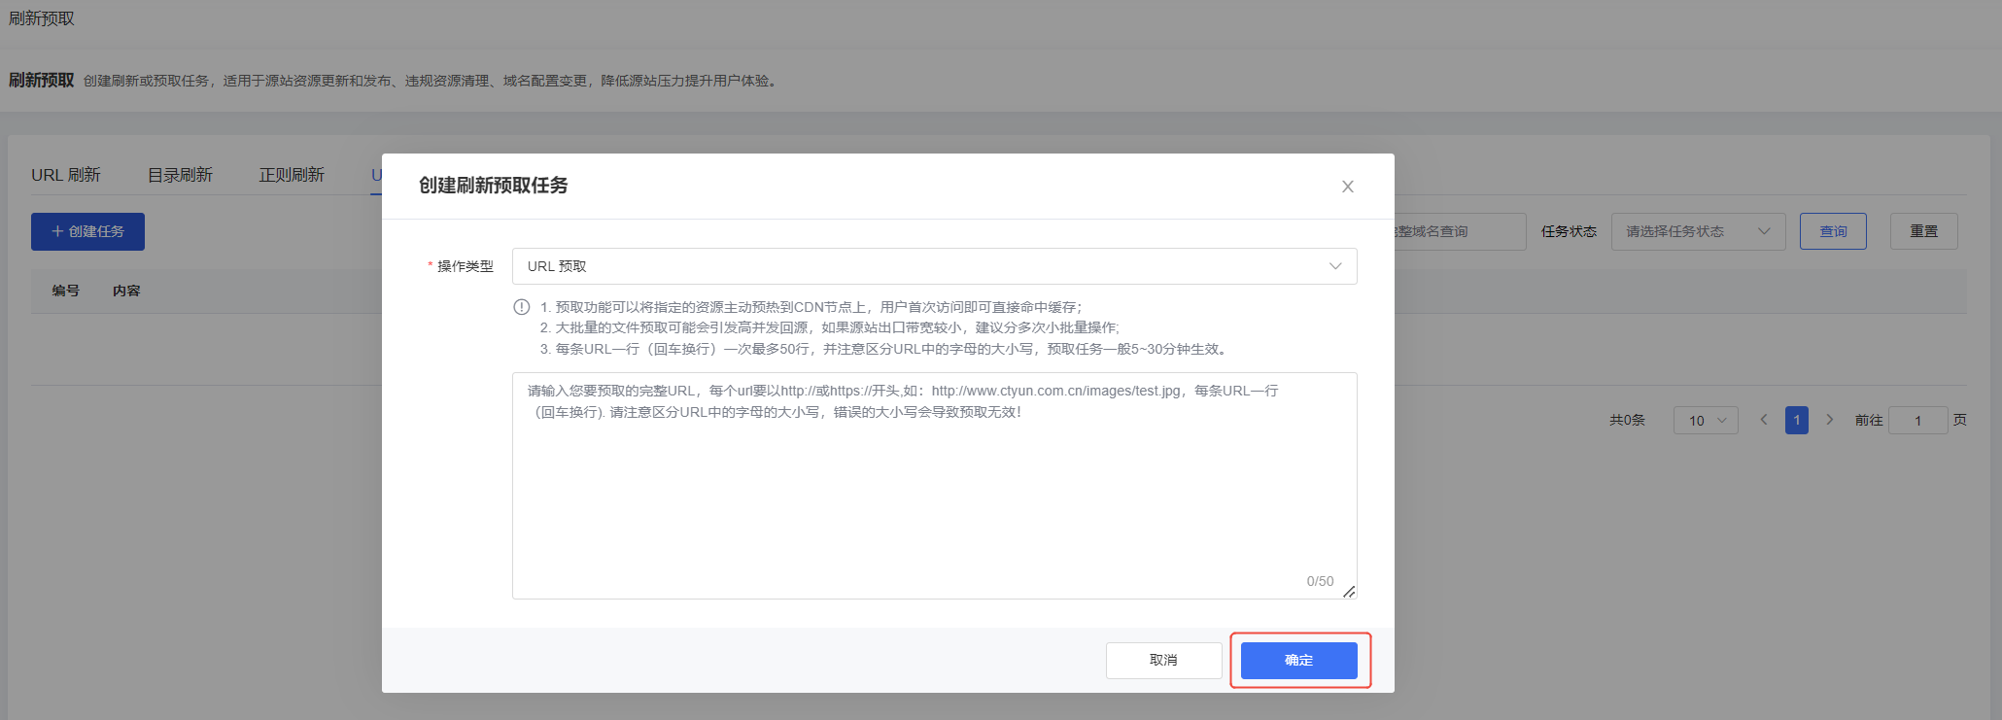
Task: Switch to the URL 刷新 tab
Action: click(66, 175)
